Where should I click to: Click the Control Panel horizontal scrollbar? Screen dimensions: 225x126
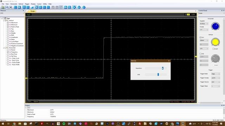coord(210,103)
